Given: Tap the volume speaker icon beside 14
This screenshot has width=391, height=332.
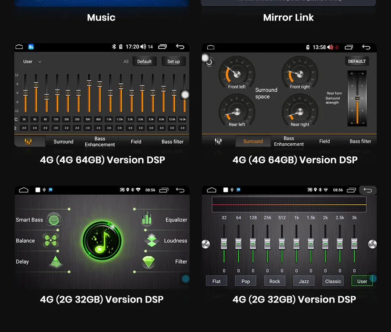Looking at the screenshot, I should pyautogui.click(x=143, y=47).
